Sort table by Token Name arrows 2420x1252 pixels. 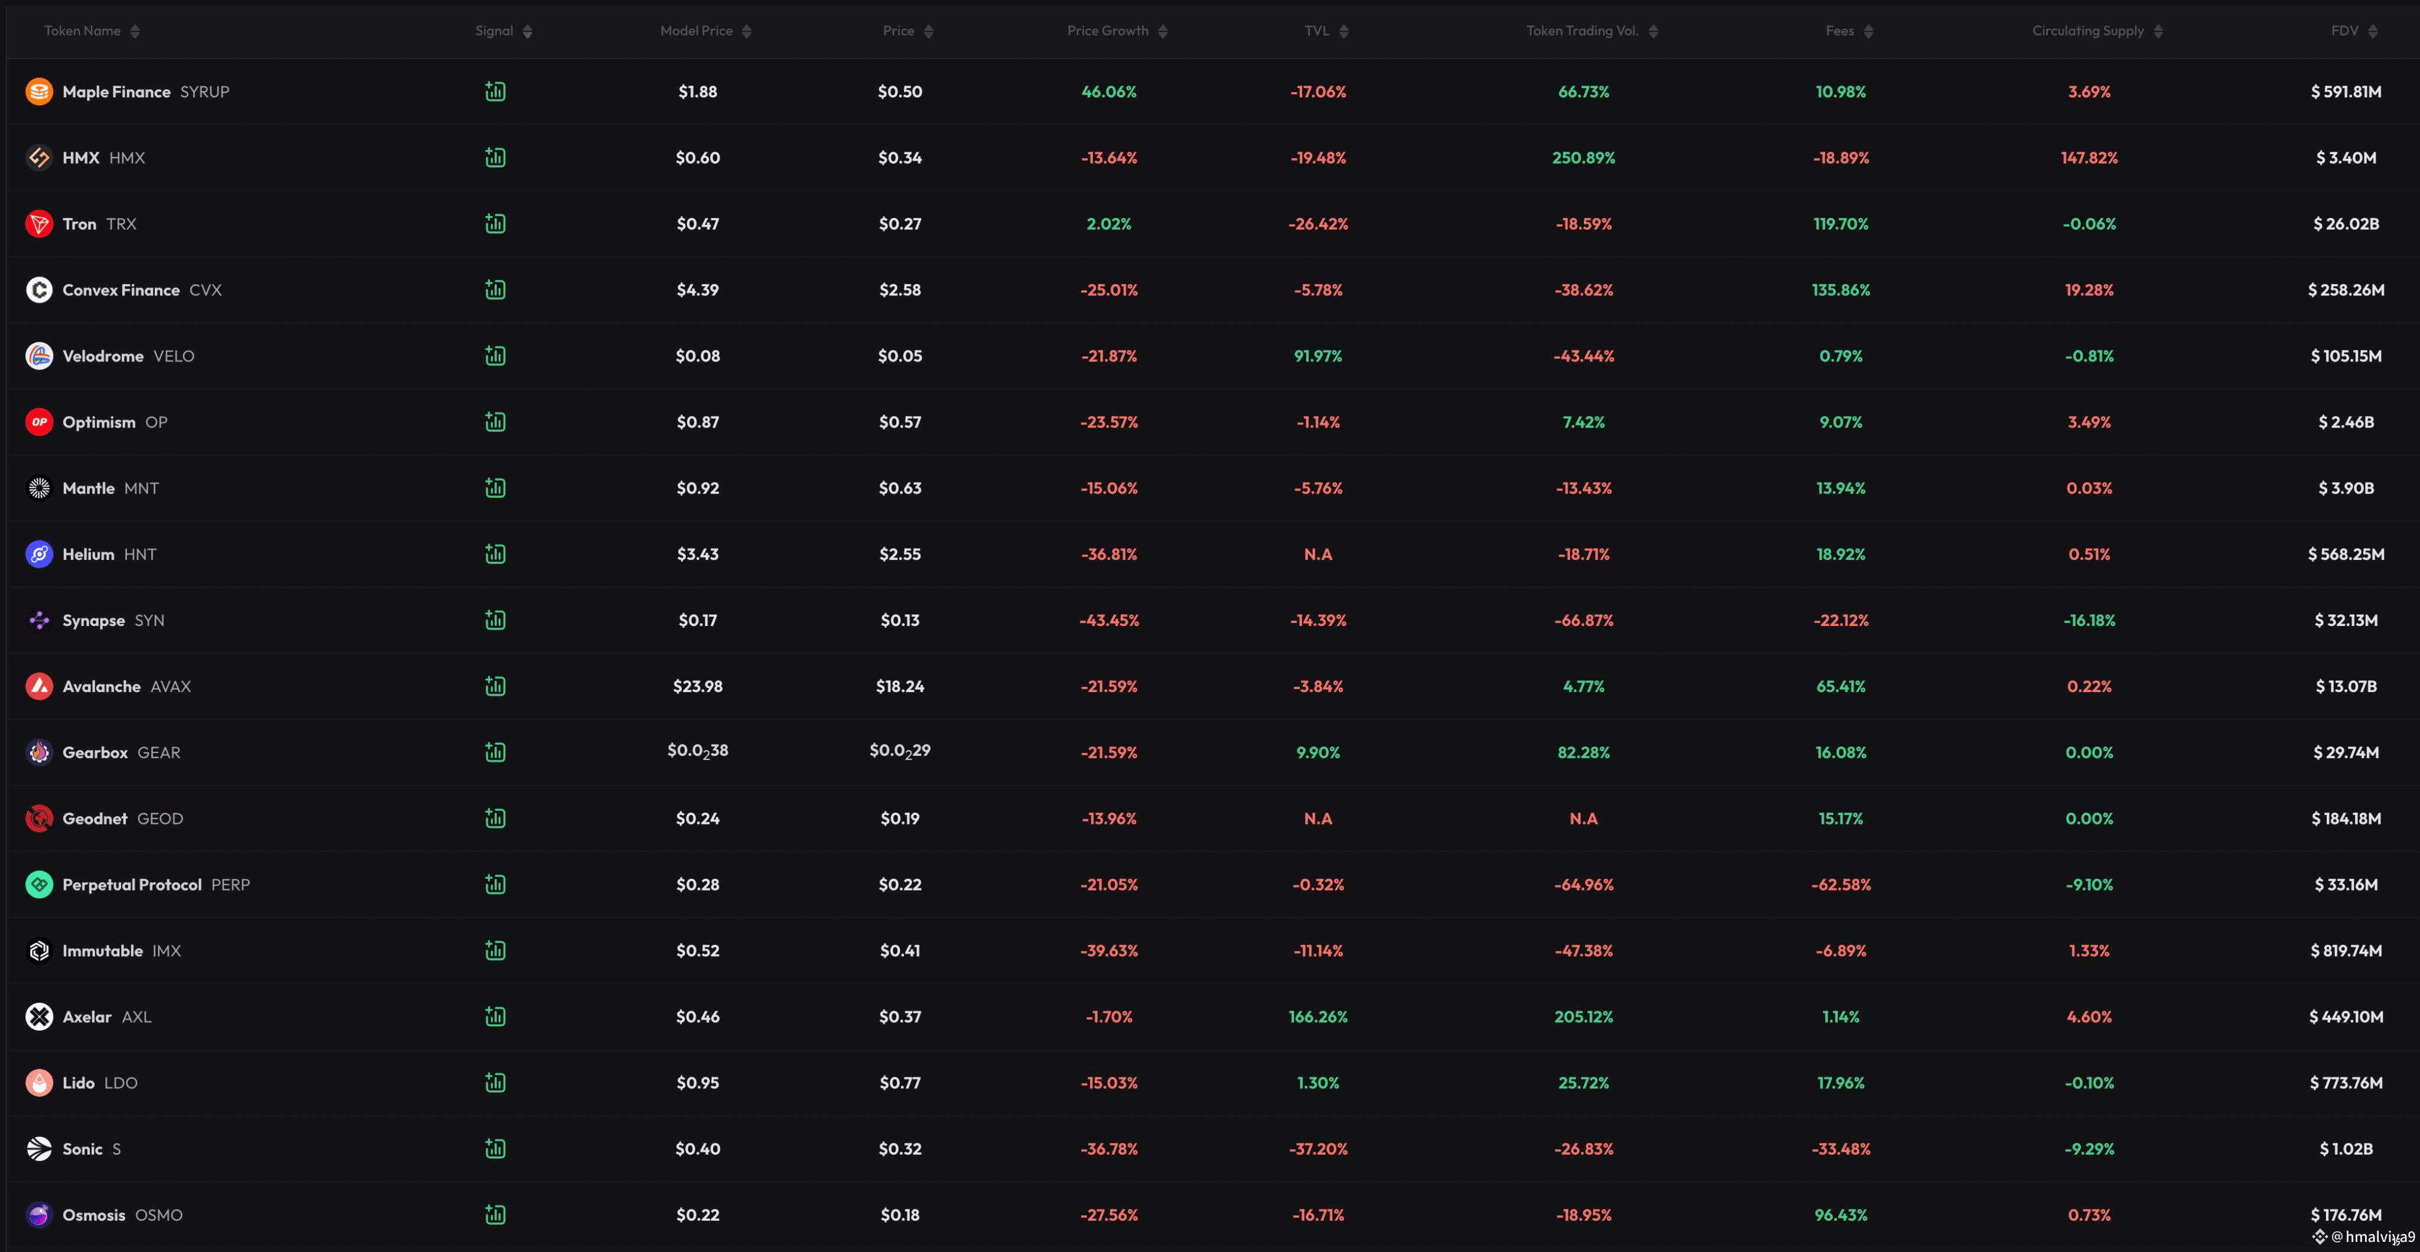135,32
